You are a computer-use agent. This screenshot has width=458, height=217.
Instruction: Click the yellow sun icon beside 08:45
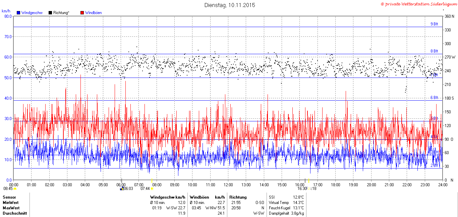(15, 189)
